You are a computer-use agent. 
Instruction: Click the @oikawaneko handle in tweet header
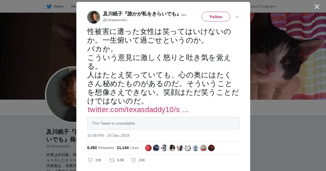(x=115, y=20)
